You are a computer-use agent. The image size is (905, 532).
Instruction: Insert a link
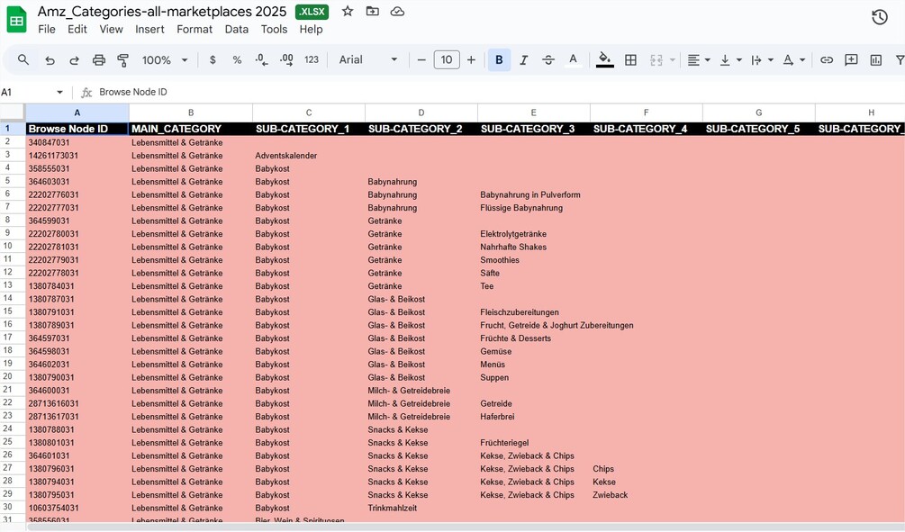tap(827, 59)
